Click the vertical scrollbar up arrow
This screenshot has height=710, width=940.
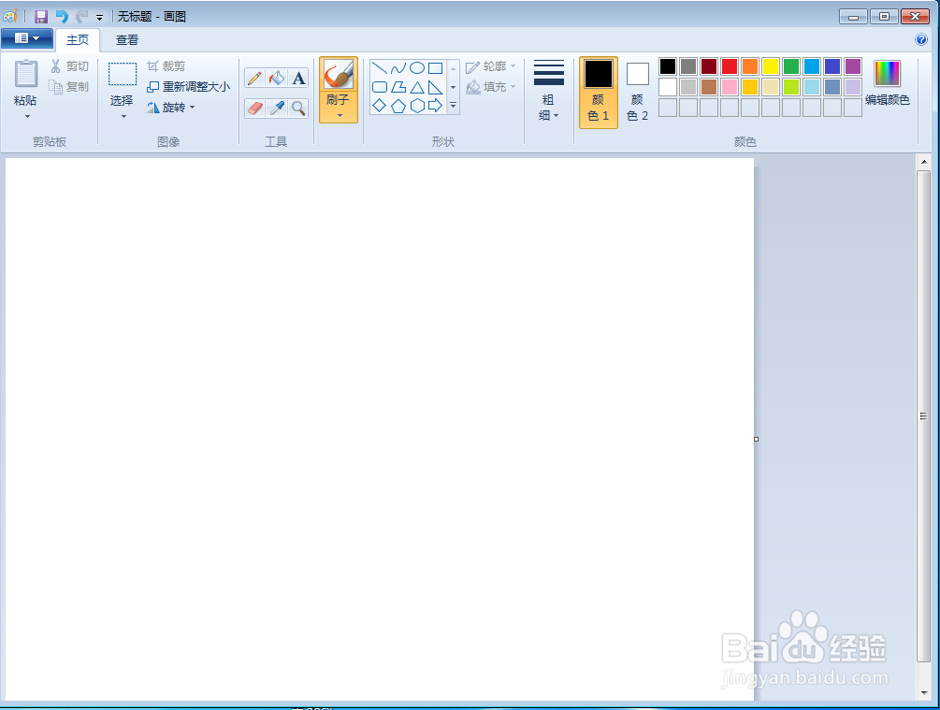click(x=924, y=162)
